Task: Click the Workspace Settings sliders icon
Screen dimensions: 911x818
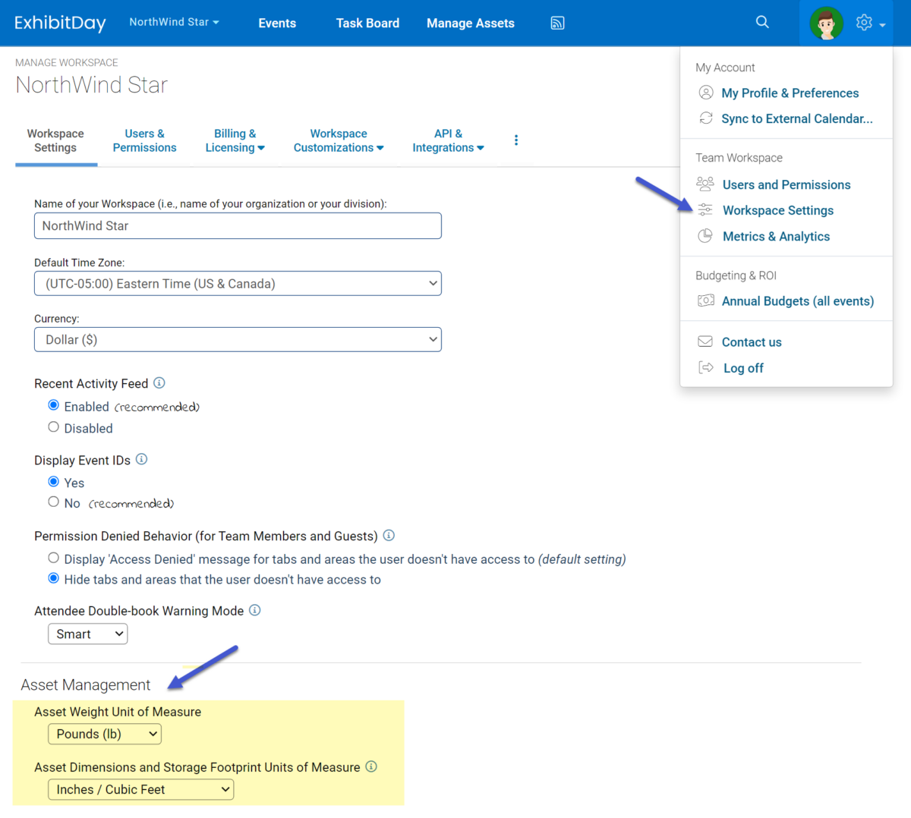Action: coord(705,210)
